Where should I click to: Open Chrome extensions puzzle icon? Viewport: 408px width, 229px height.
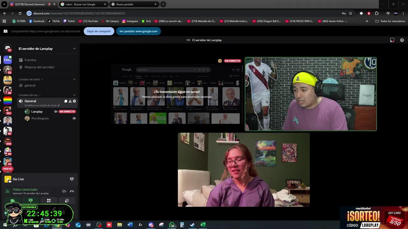[x=376, y=13]
